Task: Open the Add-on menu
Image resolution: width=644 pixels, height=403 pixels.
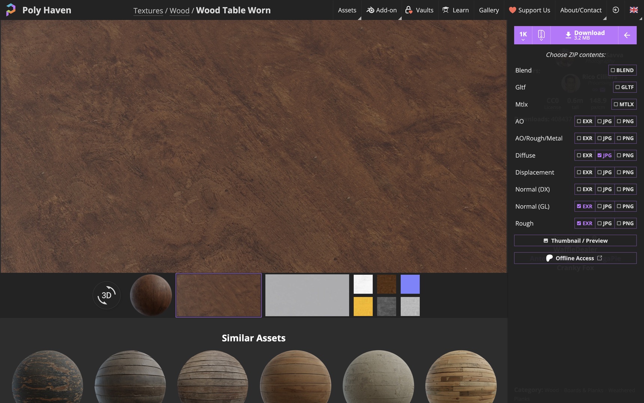Action: point(382,10)
